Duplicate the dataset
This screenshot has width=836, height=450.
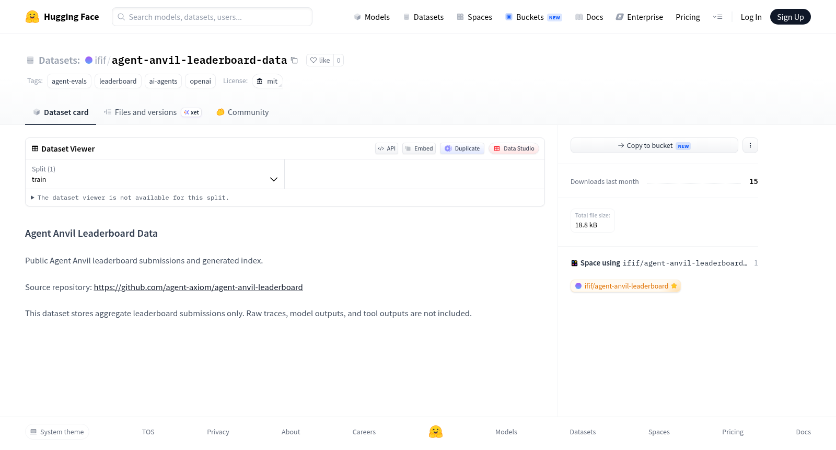click(462, 148)
